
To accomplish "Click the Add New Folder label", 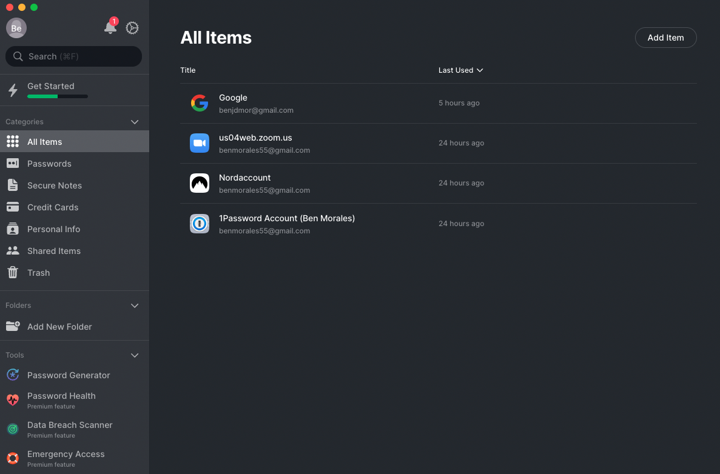I will click(x=59, y=327).
